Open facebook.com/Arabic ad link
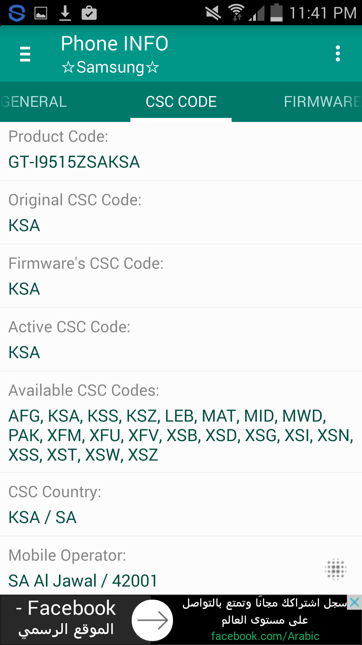 pos(265,636)
